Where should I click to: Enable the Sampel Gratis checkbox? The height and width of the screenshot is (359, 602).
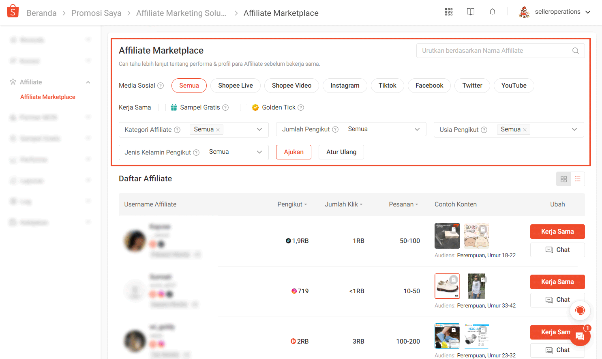[162, 107]
